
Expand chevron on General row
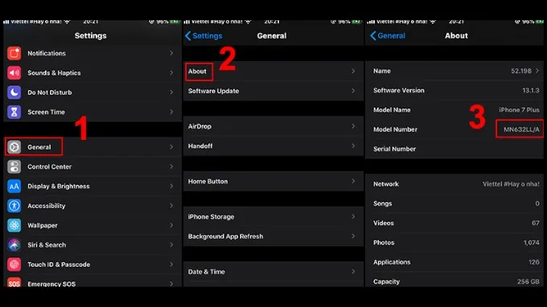coord(171,147)
